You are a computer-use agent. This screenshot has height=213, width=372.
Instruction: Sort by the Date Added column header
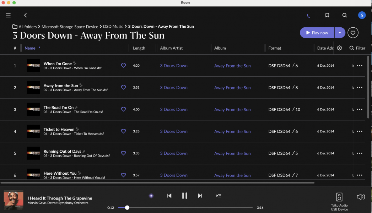point(325,48)
